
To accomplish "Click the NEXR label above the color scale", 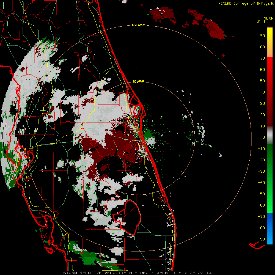I will [268, 18].
